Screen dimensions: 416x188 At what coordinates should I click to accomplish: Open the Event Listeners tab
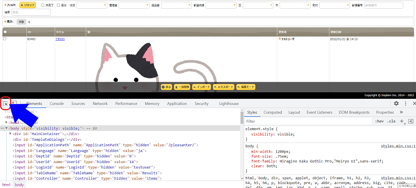click(319, 112)
